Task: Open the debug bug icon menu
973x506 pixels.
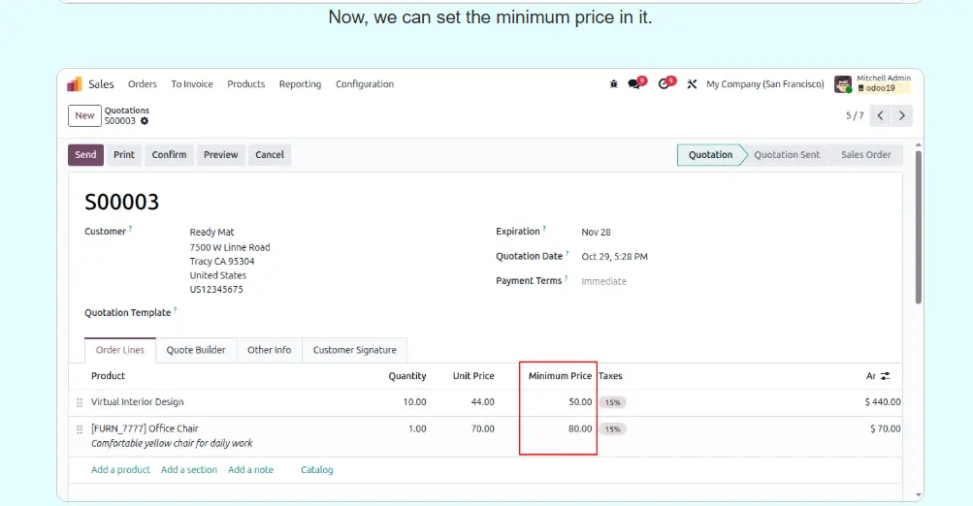Action: pos(613,84)
